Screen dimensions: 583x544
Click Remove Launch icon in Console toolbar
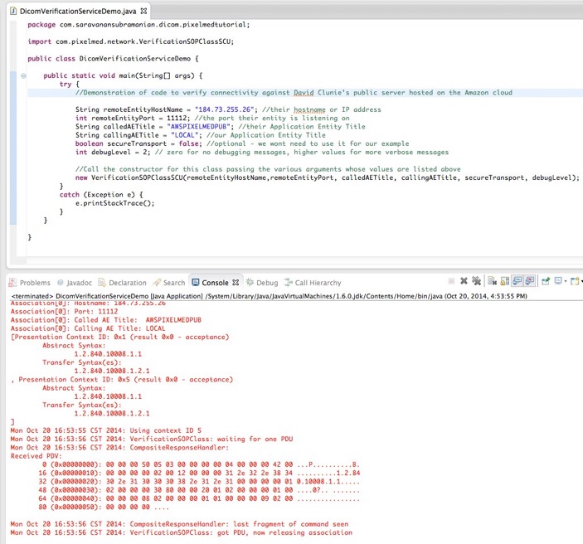click(464, 282)
